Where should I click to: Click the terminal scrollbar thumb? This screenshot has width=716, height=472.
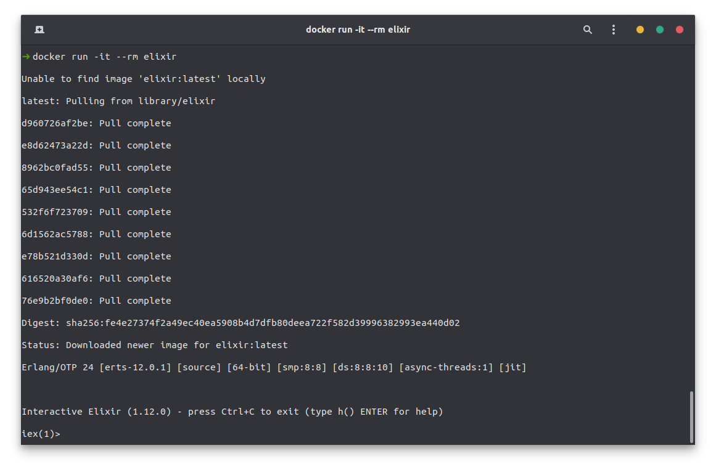691,417
